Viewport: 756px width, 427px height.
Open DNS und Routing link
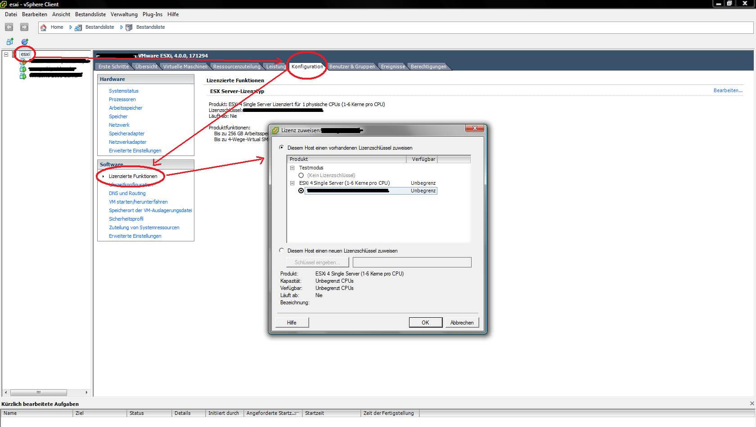(x=127, y=193)
